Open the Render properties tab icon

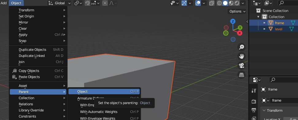click(x=254, y=101)
